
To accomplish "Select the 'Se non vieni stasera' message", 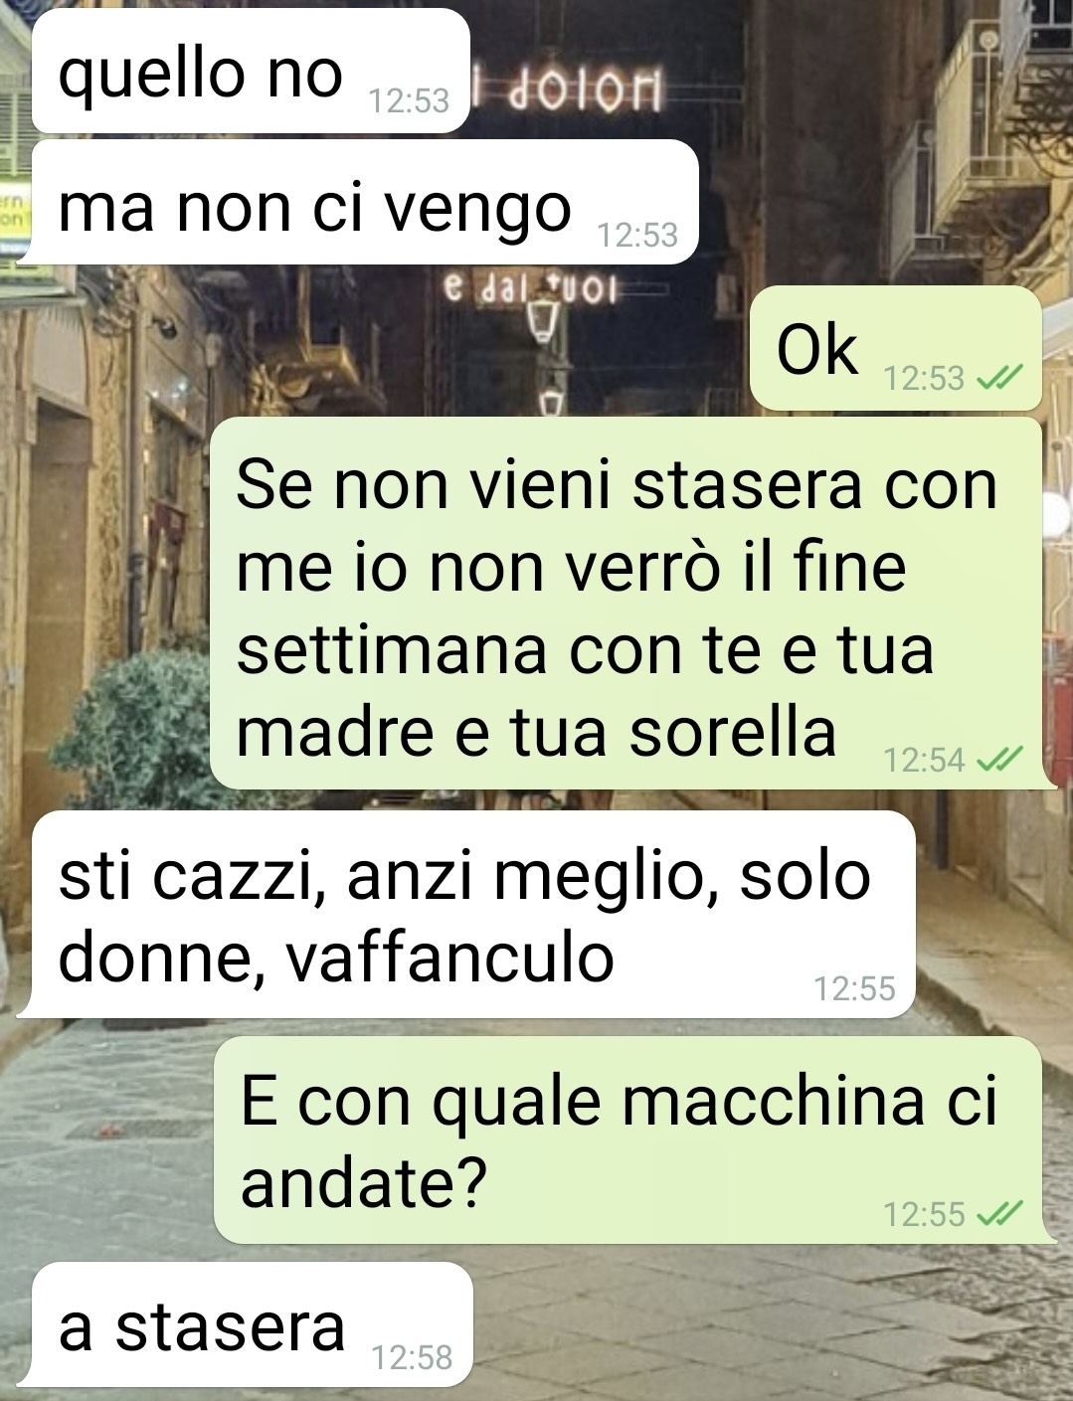I will coord(631,604).
